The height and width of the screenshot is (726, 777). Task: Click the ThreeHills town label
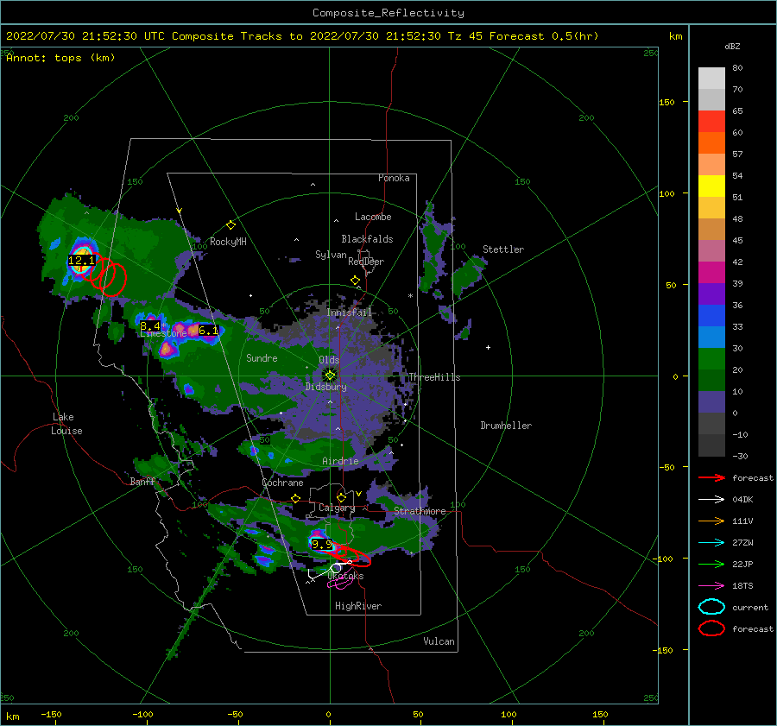click(434, 377)
